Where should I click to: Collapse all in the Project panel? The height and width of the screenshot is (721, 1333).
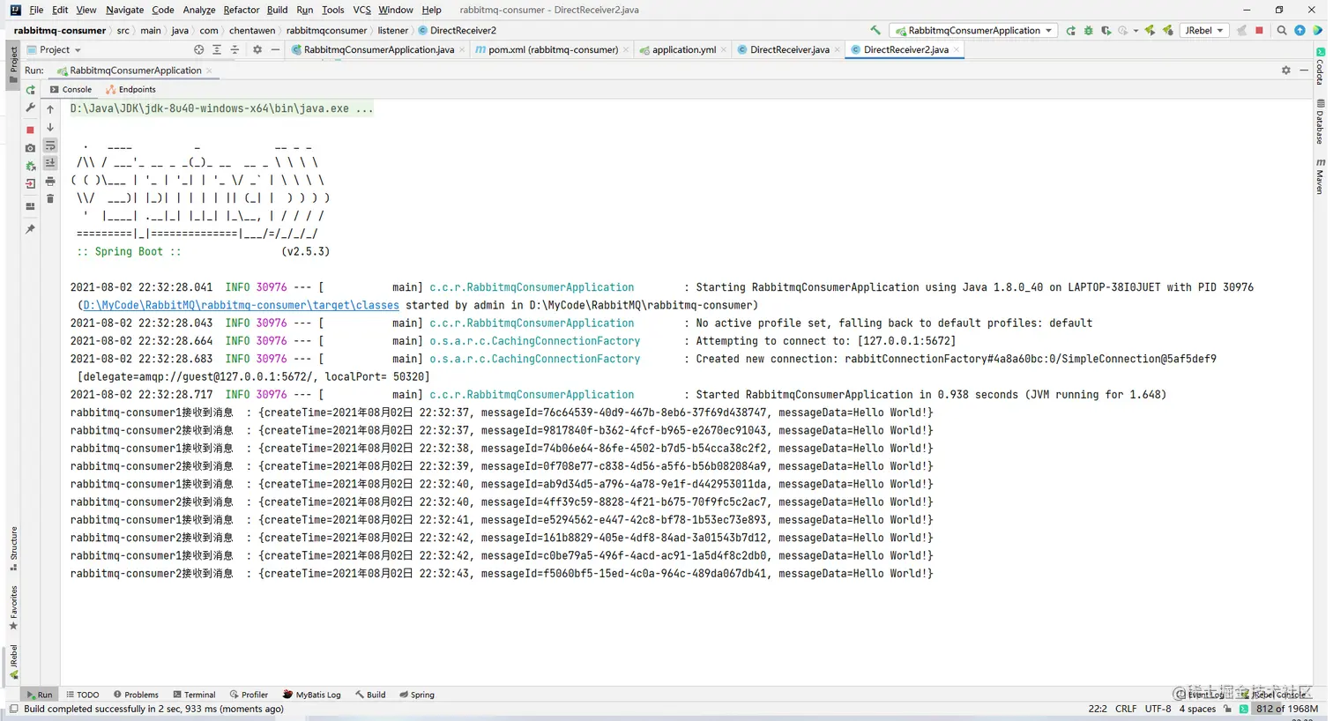235,49
